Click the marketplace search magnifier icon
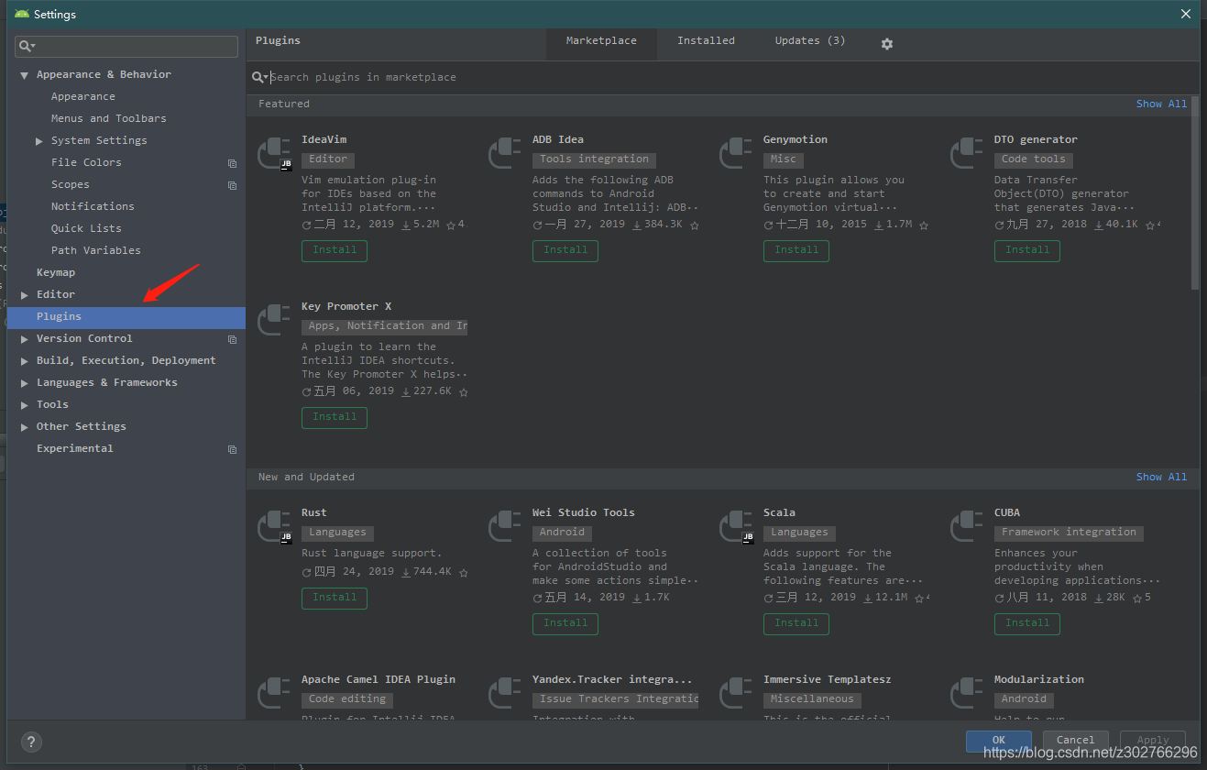The height and width of the screenshot is (770, 1207). coord(260,78)
